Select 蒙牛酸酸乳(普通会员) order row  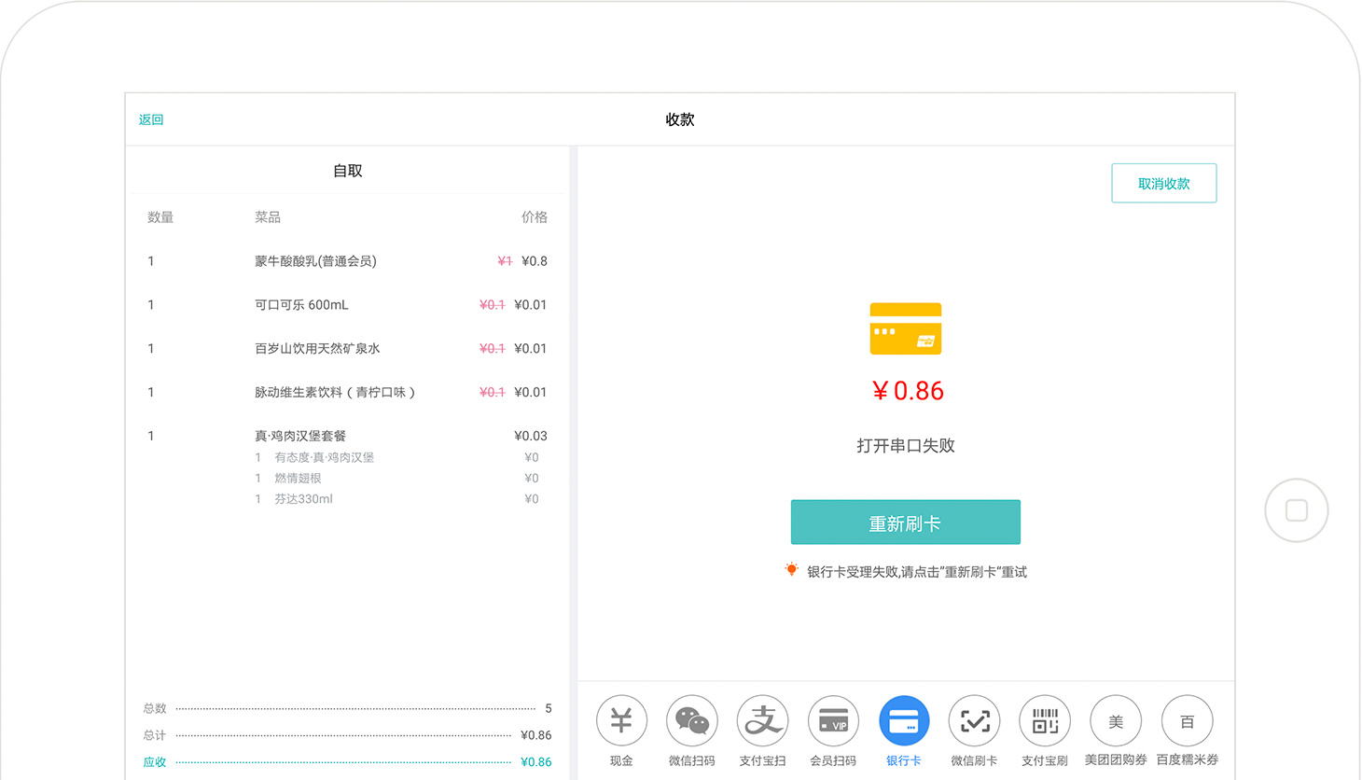(x=348, y=261)
